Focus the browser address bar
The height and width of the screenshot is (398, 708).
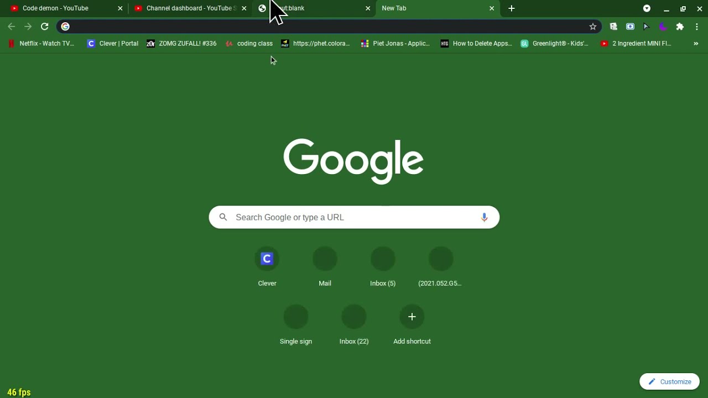click(329, 27)
